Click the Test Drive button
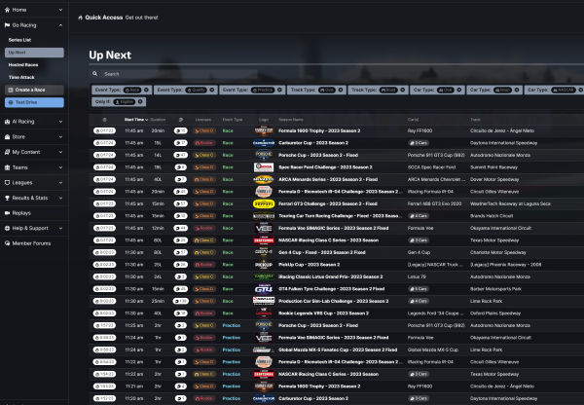The width and height of the screenshot is (584, 405). click(34, 102)
